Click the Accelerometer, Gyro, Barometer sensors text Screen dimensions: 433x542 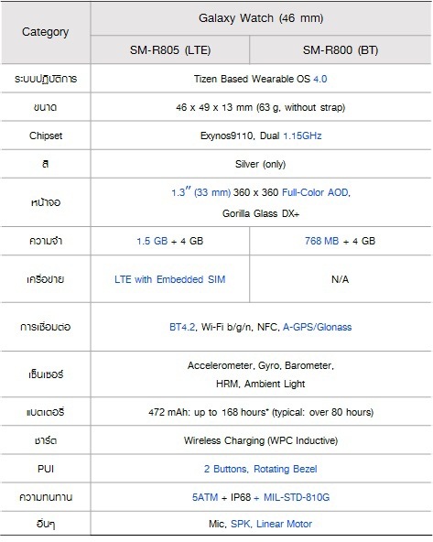(261, 365)
